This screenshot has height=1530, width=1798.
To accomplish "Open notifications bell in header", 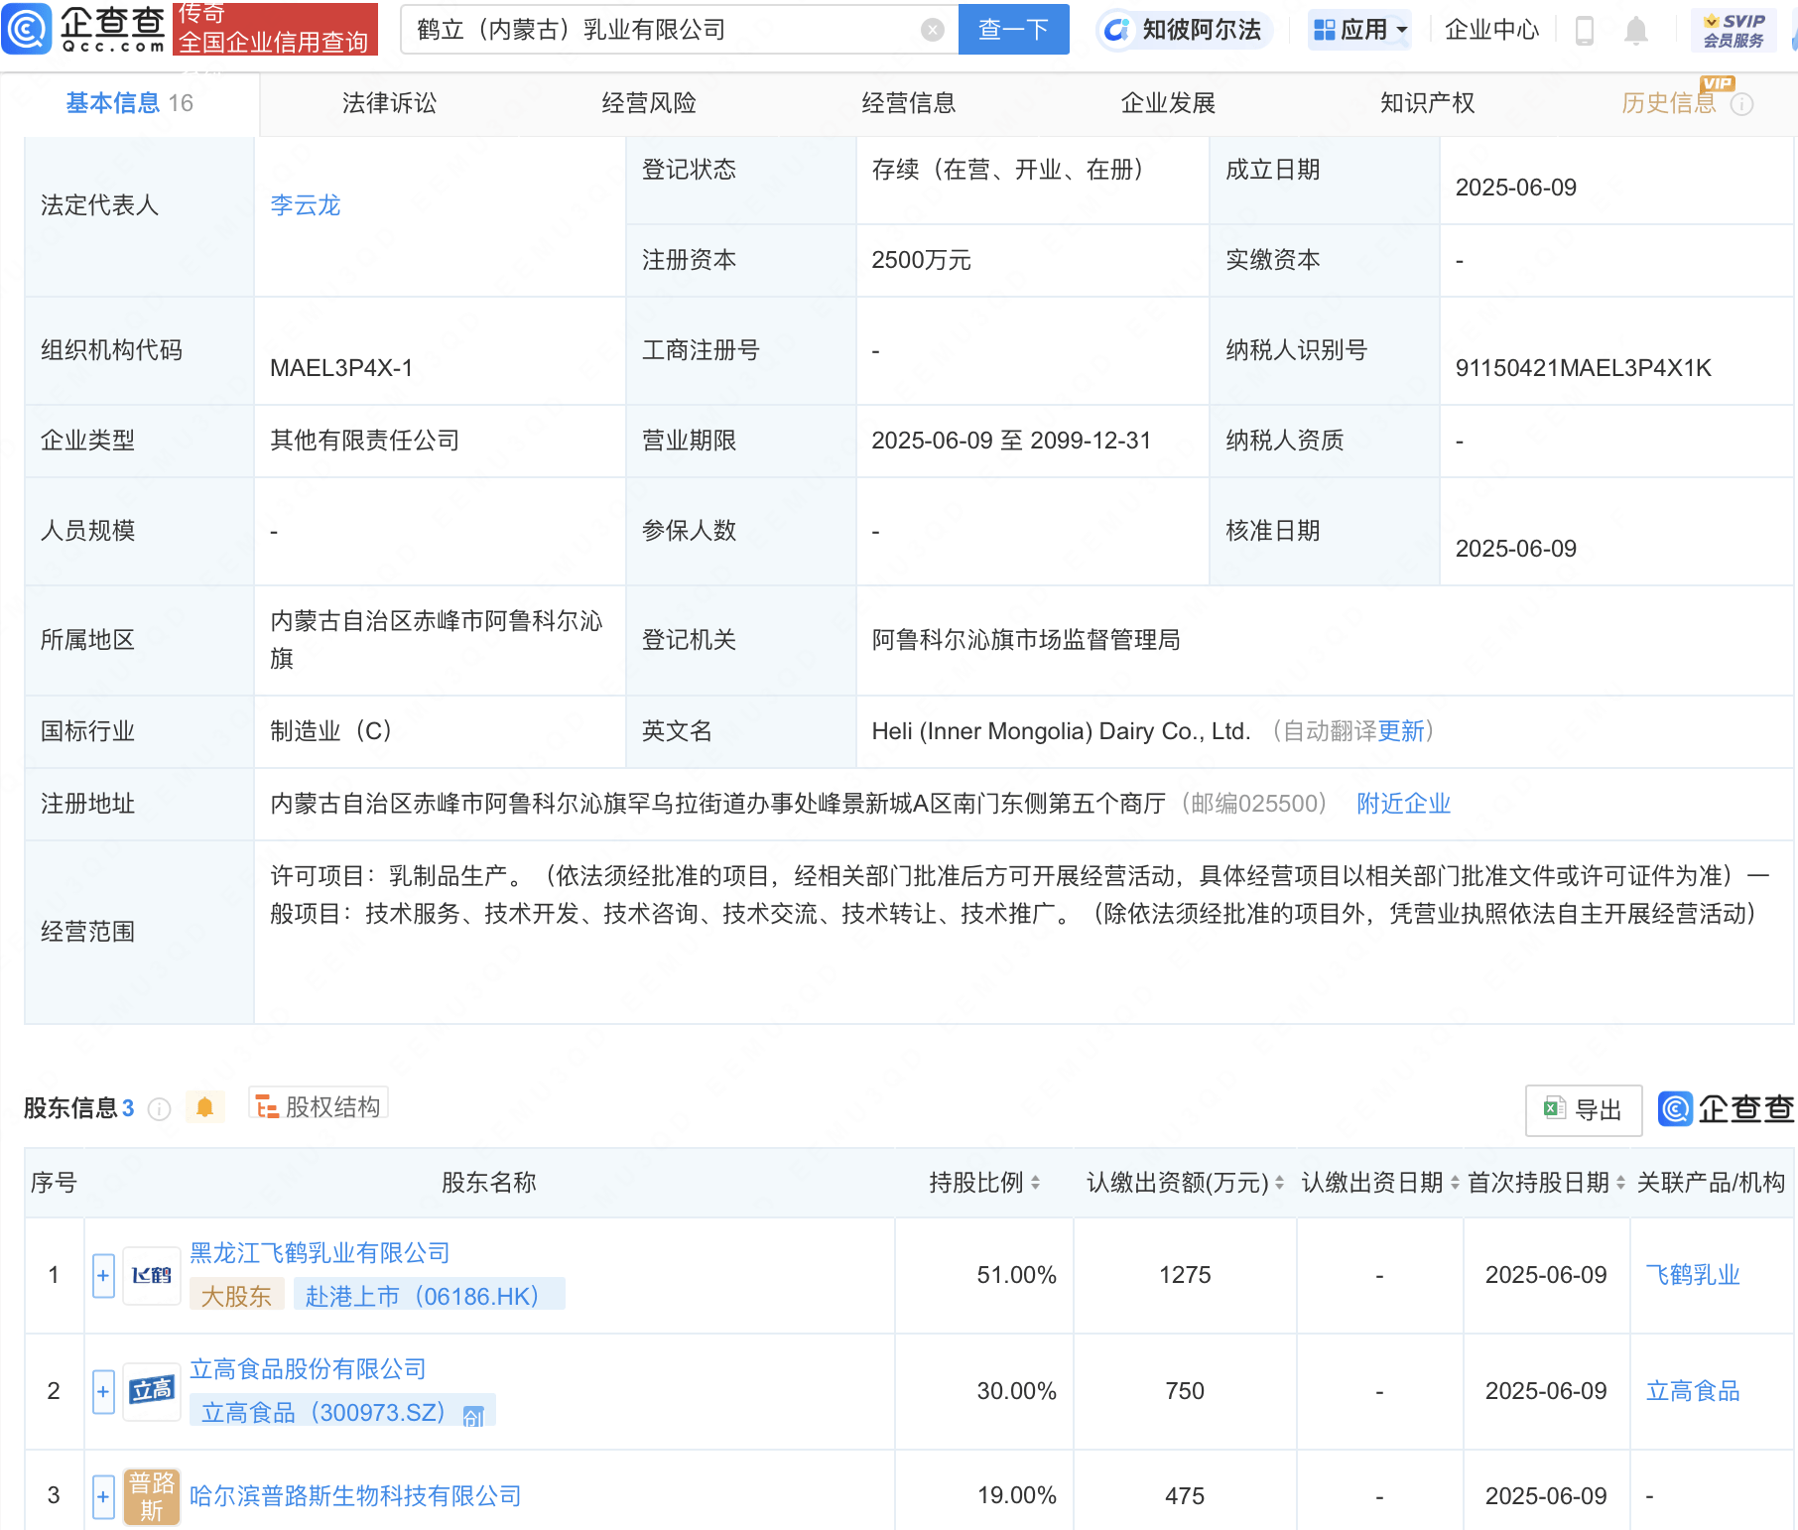I will click(x=1636, y=31).
